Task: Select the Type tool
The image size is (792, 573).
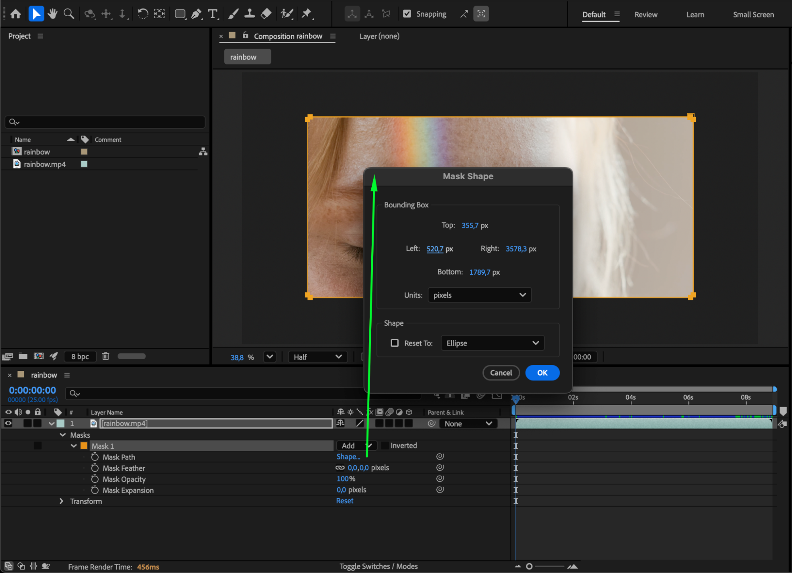Action: pos(213,14)
